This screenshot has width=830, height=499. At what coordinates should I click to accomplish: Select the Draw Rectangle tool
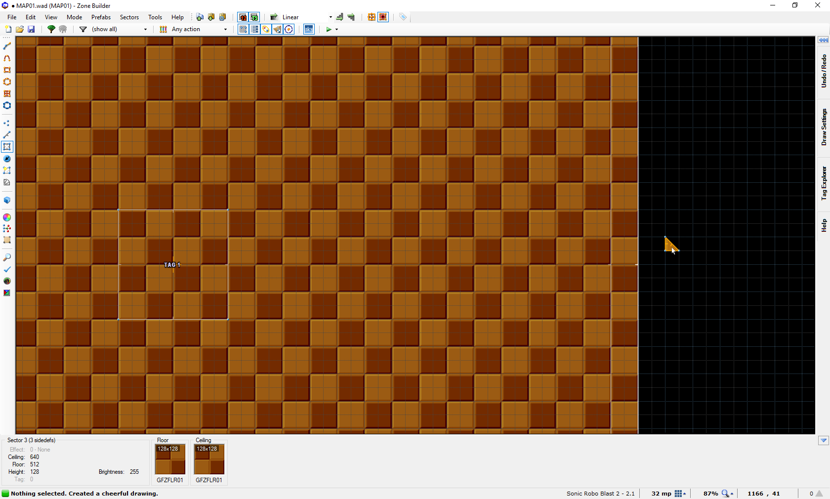[7, 70]
